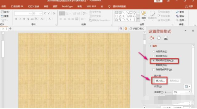Increase font size with the larger A
The height and width of the screenshot is (109, 197).
(45, 13)
